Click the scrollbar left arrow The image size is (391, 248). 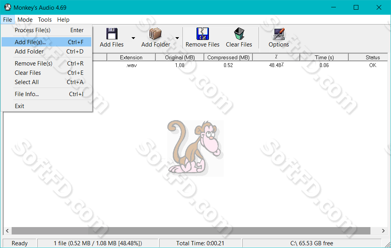[x=7, y=231]
